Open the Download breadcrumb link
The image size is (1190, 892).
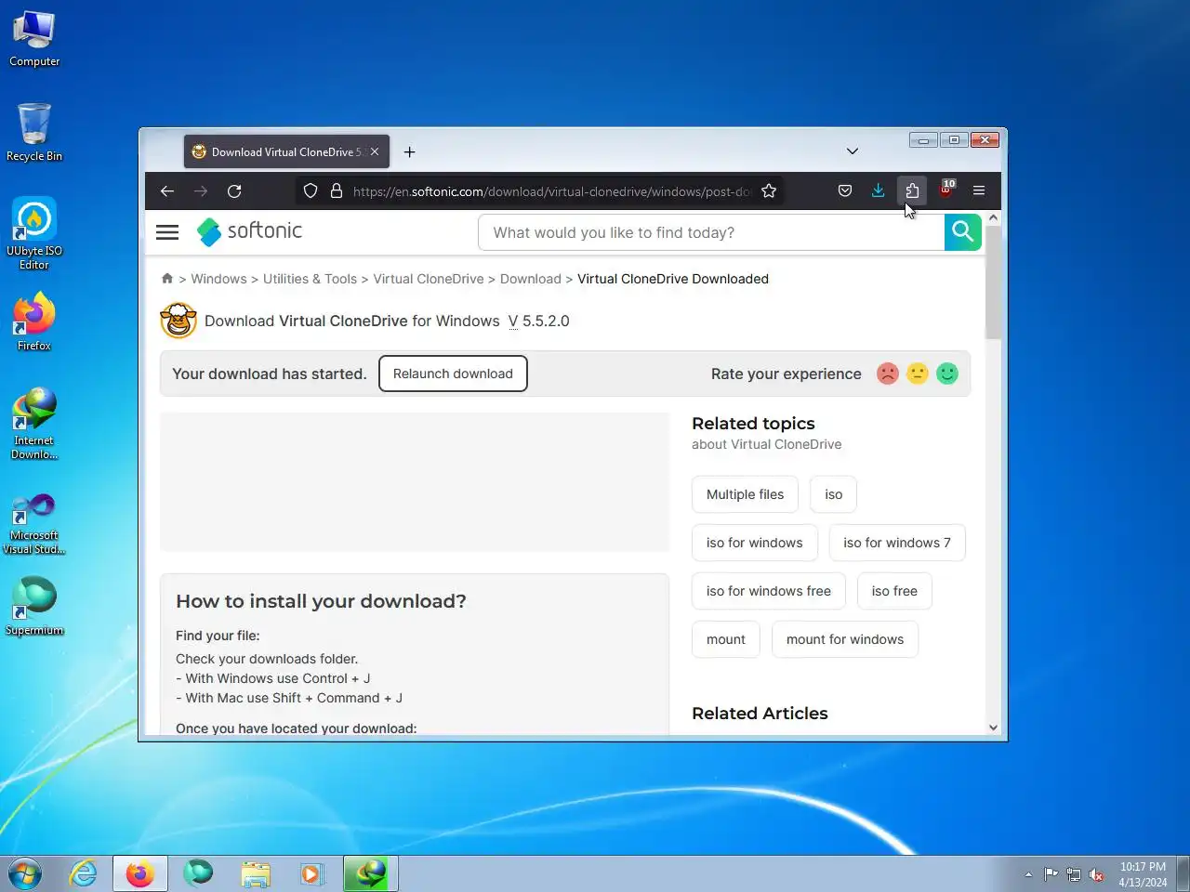click(x=531, y=279)
